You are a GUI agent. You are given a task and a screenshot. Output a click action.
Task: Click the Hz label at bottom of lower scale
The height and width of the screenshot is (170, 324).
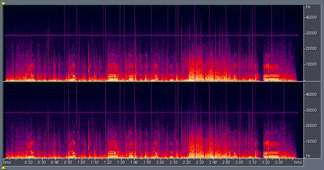click(x=309, y=156)
